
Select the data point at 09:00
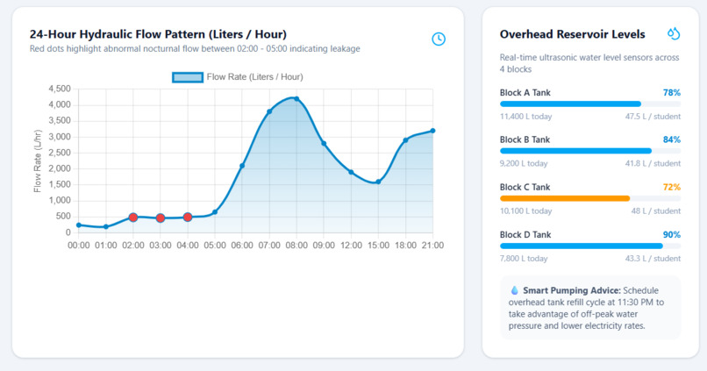[324, 143]
